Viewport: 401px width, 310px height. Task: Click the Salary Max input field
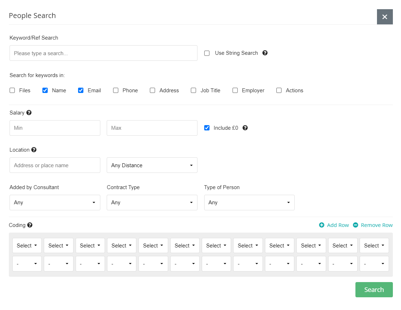[x=152, y=128]
